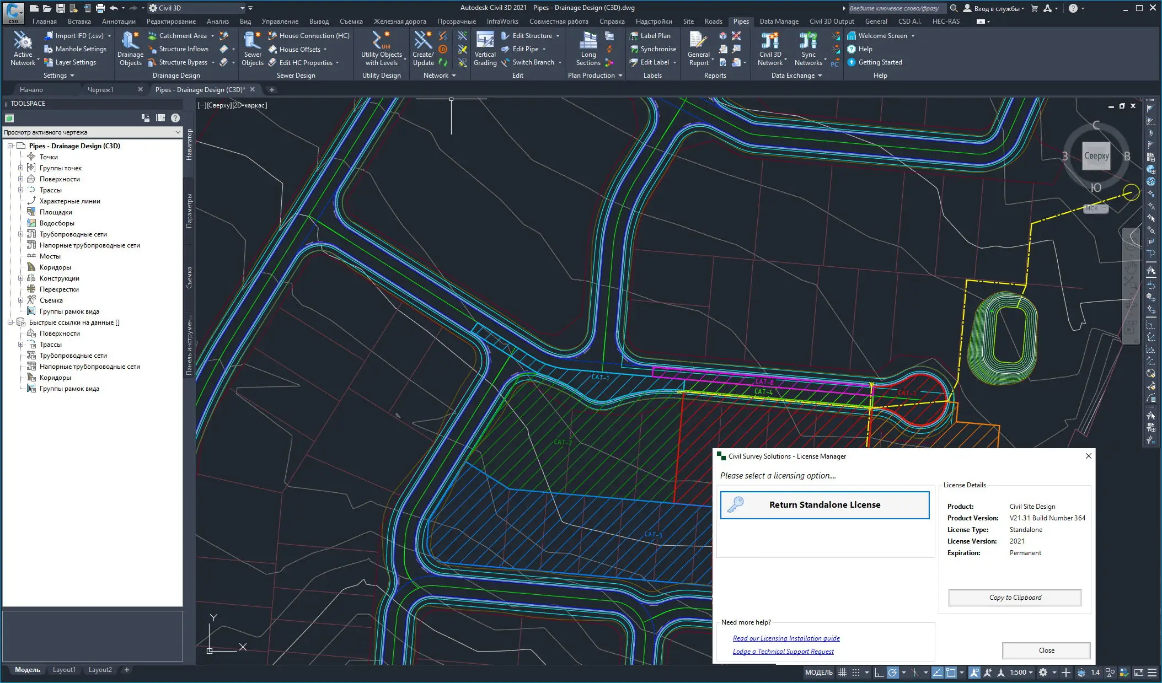The image size is (1162, 683).
Task: Click the plot/print icon in quick access toolbar
Action: point(100,8)
